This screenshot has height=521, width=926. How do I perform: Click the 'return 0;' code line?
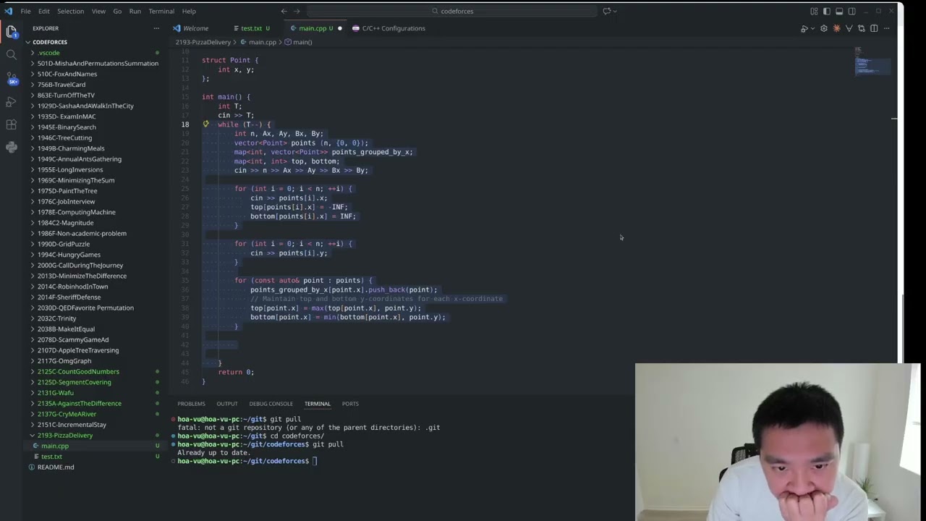(236, 372)
